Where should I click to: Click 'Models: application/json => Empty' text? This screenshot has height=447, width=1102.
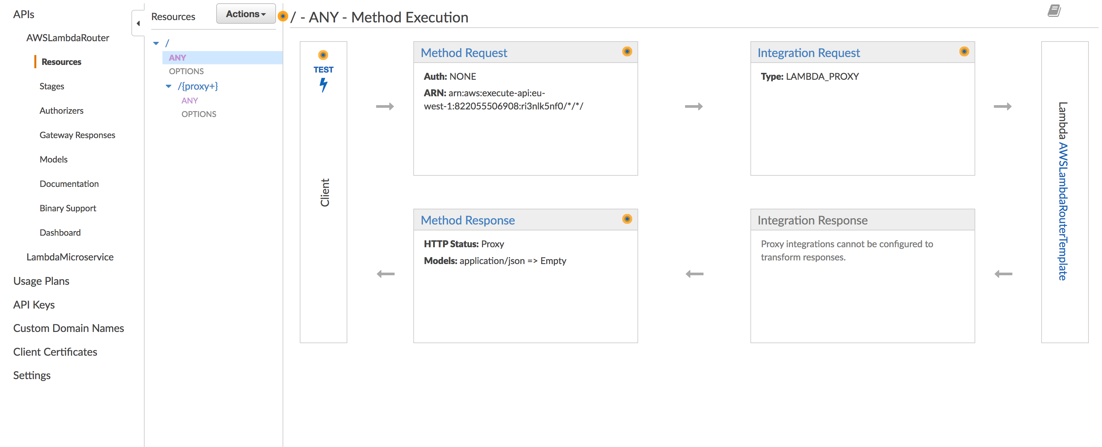pyautogui.click(x=495, y=261)
